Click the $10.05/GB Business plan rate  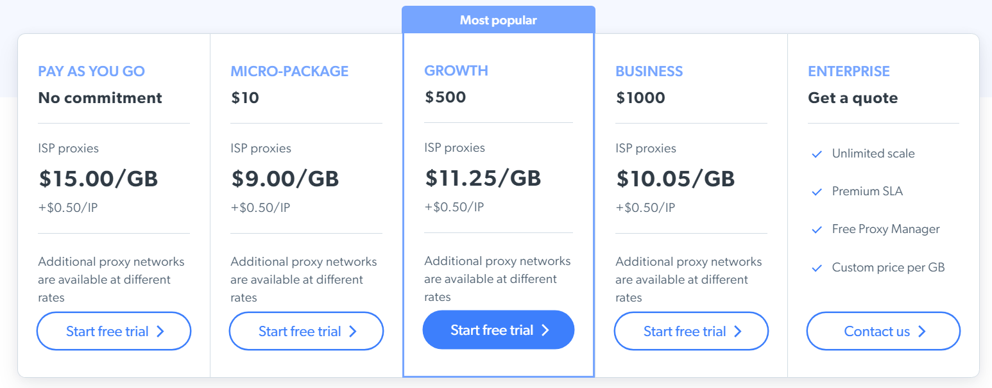pyautogui.click(x=675, y=179)
